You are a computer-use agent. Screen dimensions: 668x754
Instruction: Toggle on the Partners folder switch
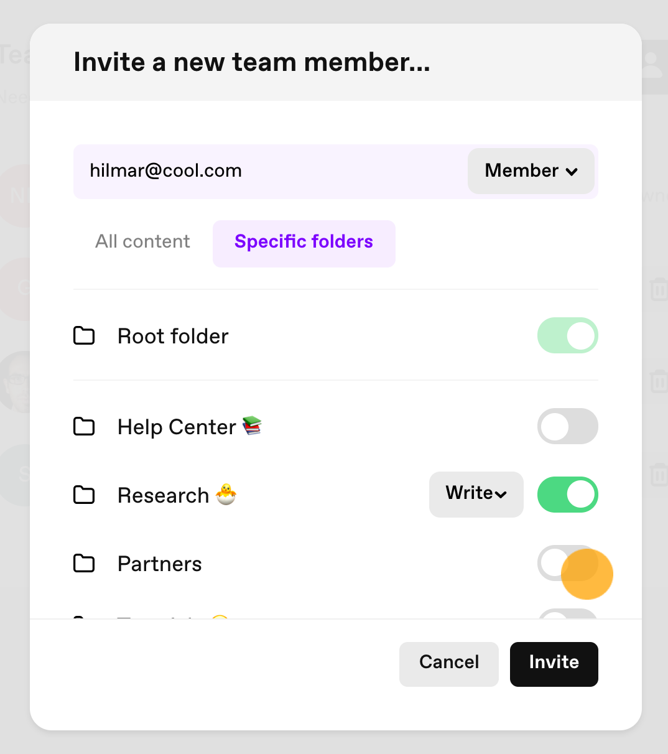click(x=568, y=563)
